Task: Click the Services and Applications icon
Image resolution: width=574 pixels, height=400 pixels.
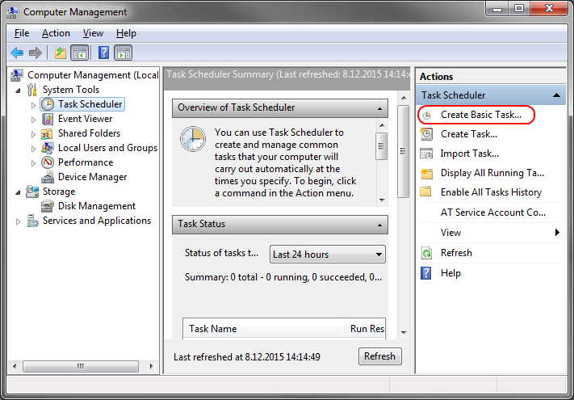Action: click(x=32, y=221)
